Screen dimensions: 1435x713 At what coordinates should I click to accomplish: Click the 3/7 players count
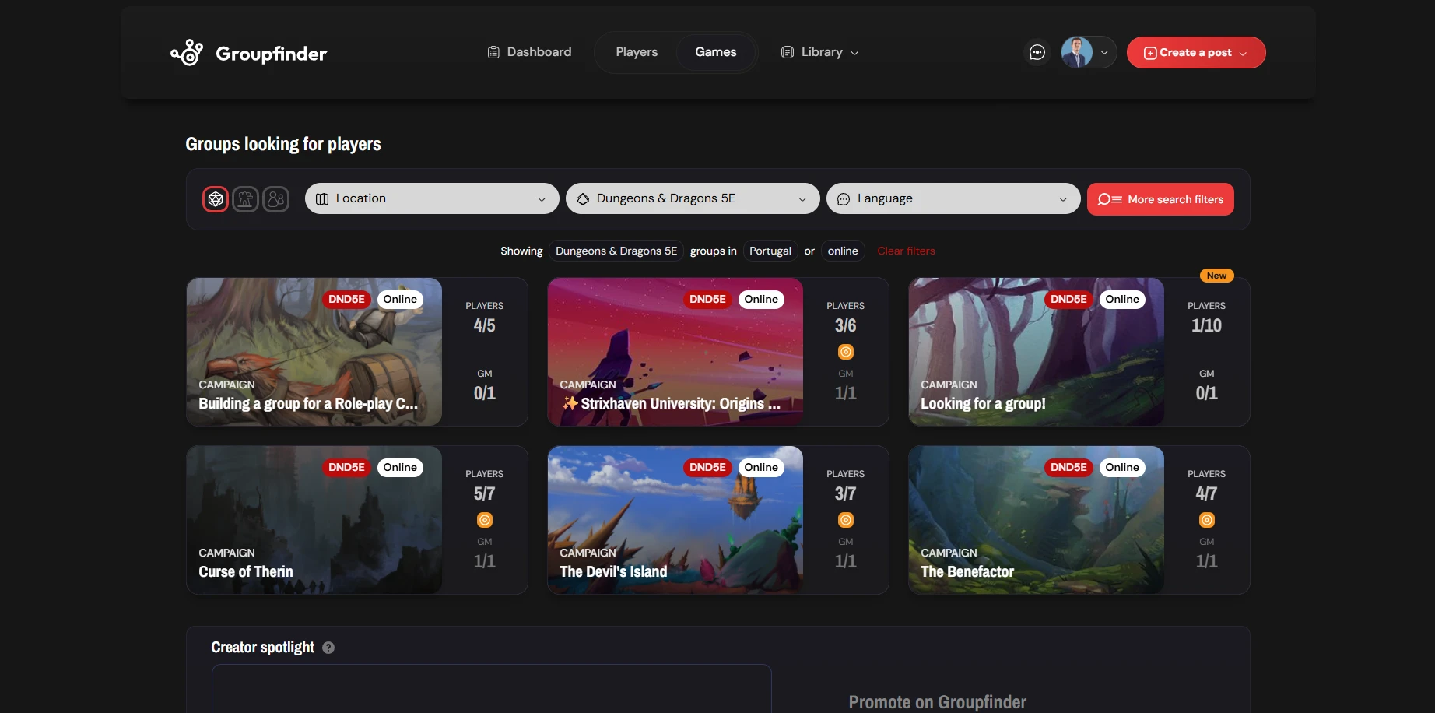(846, 493)
